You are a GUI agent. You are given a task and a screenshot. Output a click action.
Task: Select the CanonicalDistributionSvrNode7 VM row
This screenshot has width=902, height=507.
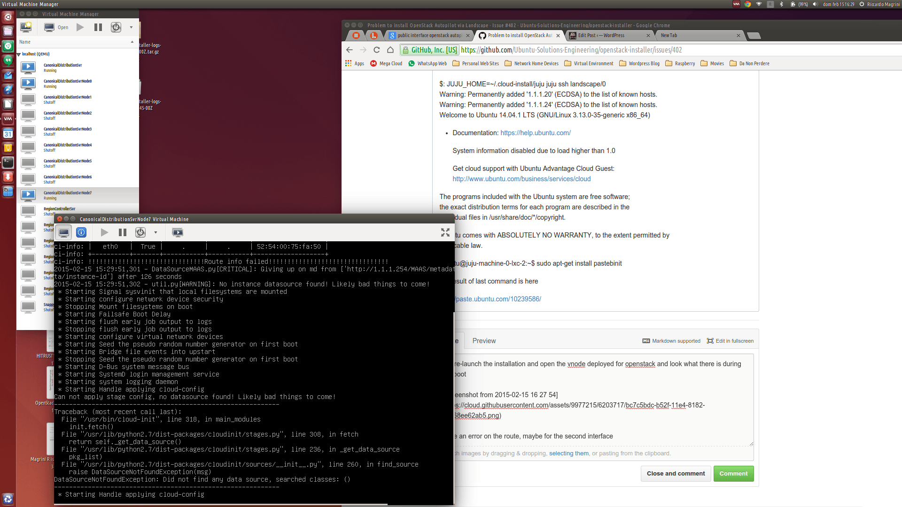78,195
